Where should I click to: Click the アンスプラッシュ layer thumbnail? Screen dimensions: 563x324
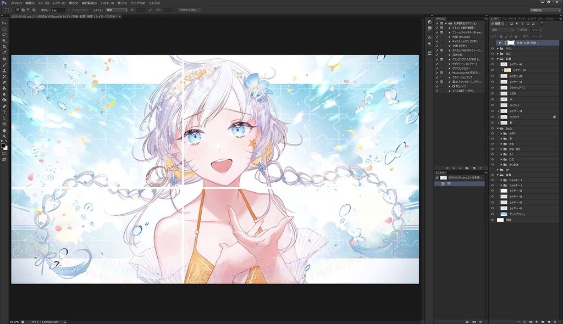(x=504, y=214)
